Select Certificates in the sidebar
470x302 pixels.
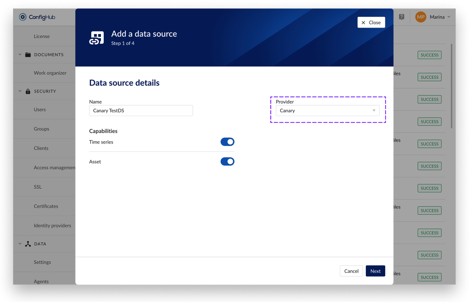46,206
